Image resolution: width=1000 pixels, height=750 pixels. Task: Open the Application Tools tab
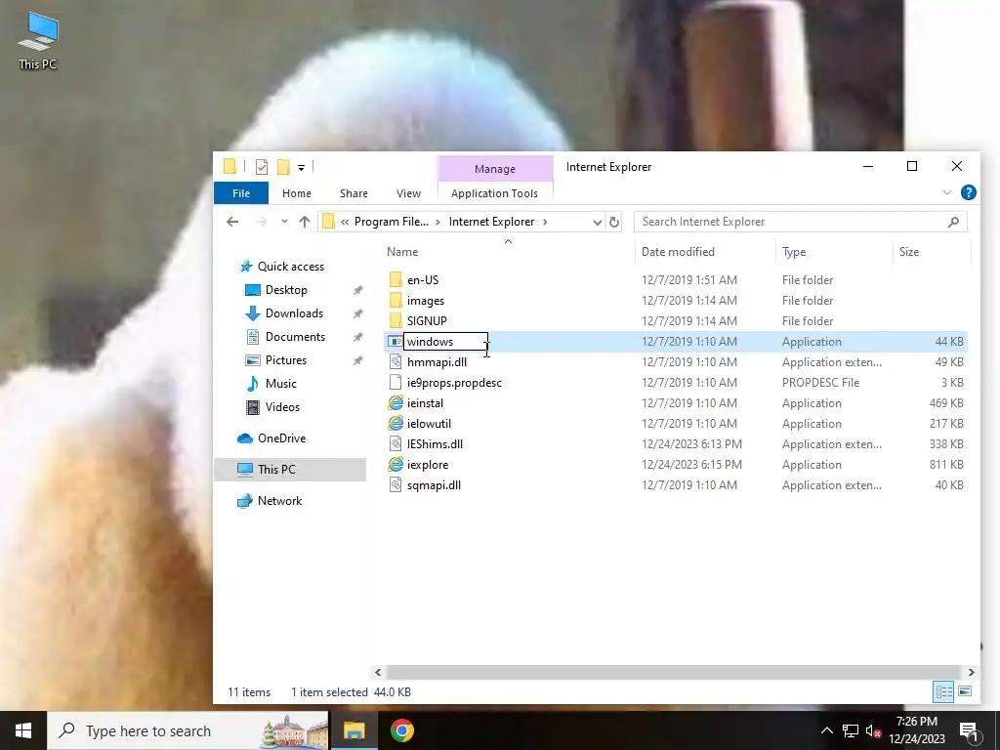click(x=494, y=193)
